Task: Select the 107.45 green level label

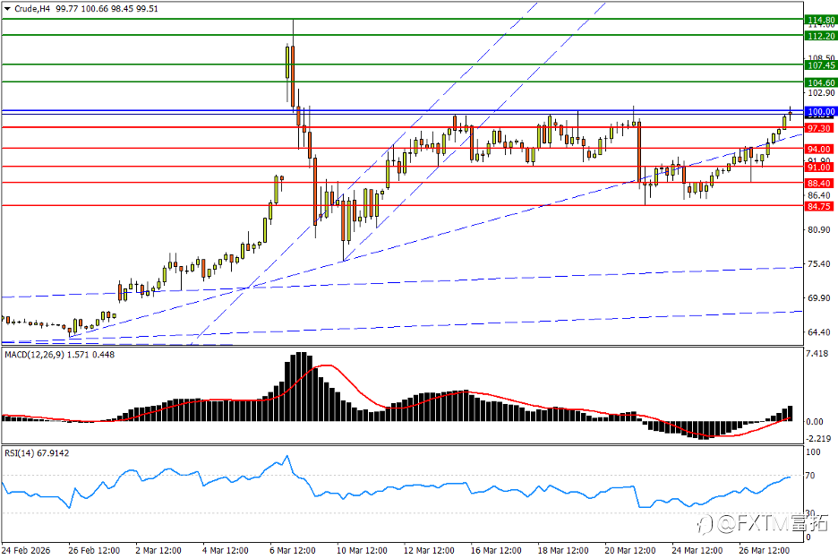Action: point(821,65)
